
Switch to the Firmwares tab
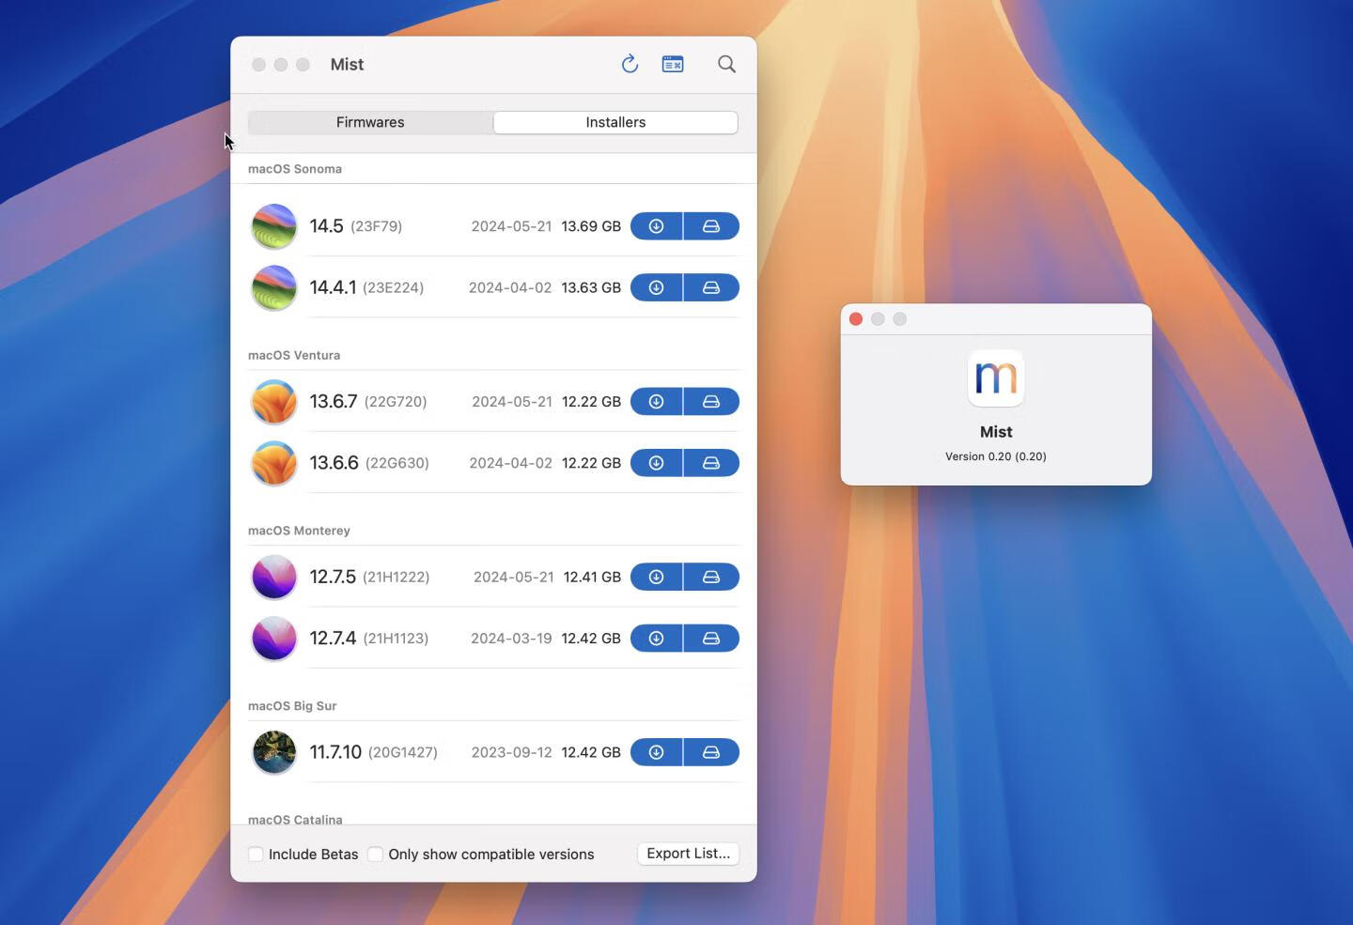(370, 122)
